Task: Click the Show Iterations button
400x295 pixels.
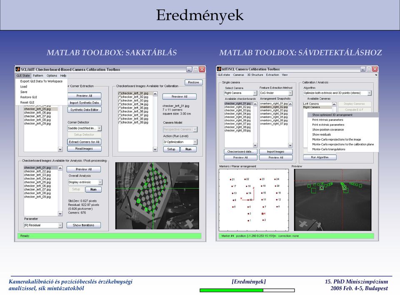Action: (84, 225)
